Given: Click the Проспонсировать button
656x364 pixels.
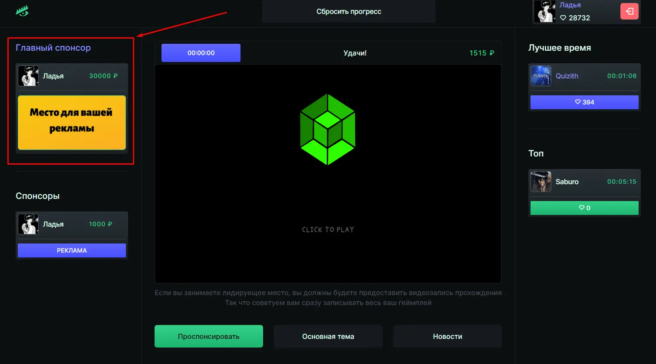Looking at the screenshot, I should point(209,336).
